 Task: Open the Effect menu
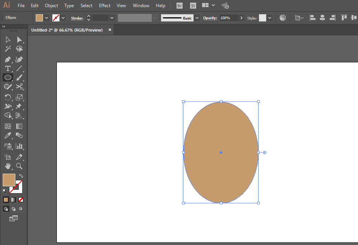click(x=105, y=6)
